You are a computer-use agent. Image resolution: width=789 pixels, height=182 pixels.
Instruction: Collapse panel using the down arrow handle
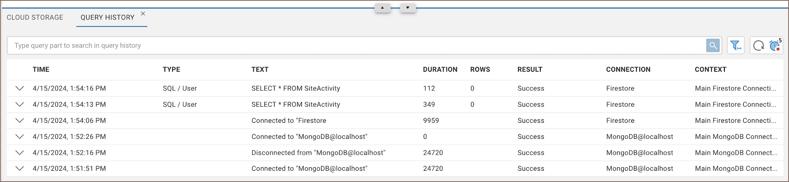(x=408, y=8)
